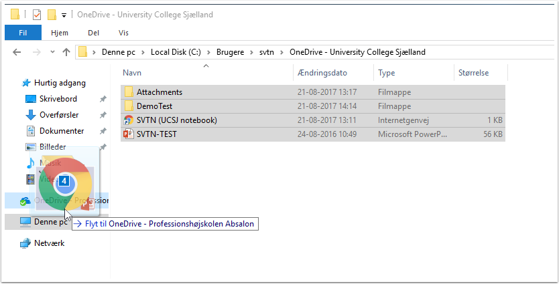Viewport: 559px width, 284px height.
Task: Click the 21-08-2017 14:14 date cell
Action: [327, 106]
